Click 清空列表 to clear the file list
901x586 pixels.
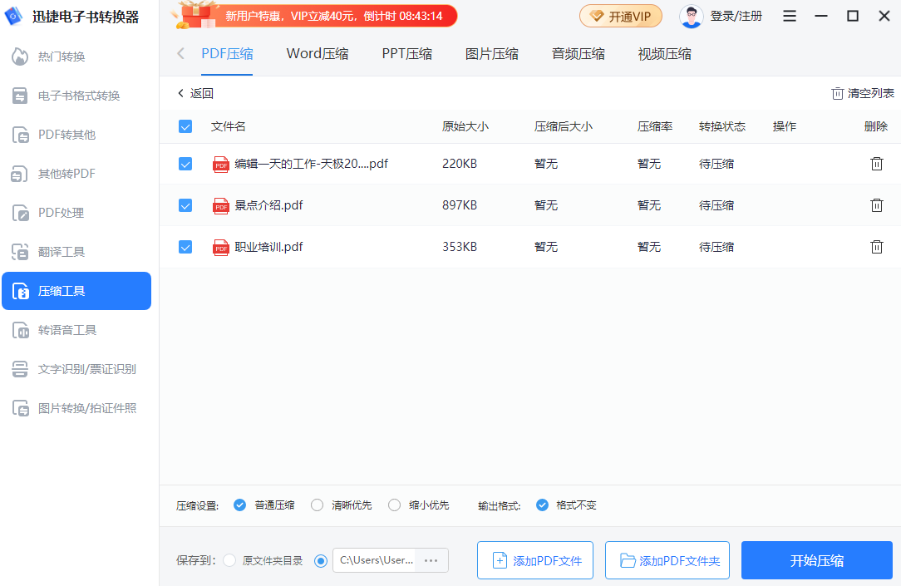(x=863, y=93)
